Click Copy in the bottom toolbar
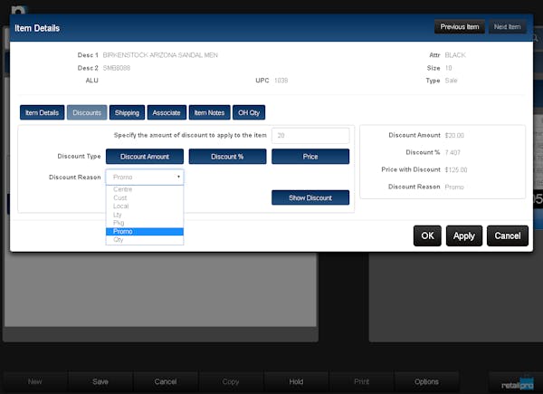The image size is (543, 394). [x=231, y=381]
